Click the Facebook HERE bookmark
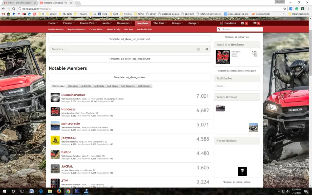 pos(103,14)
